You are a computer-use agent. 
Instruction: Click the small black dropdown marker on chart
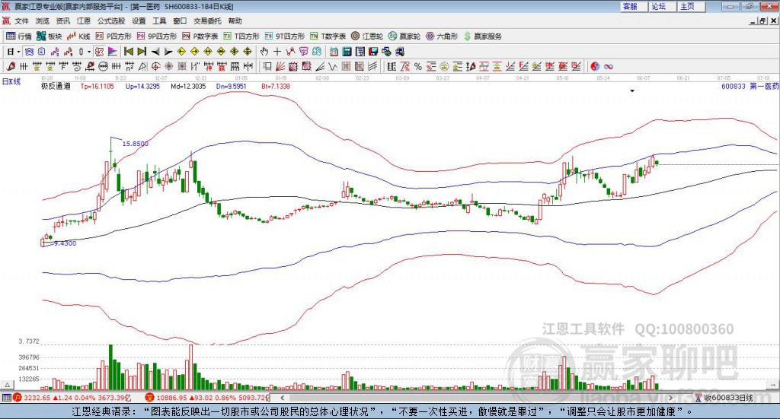click(632, 91)
